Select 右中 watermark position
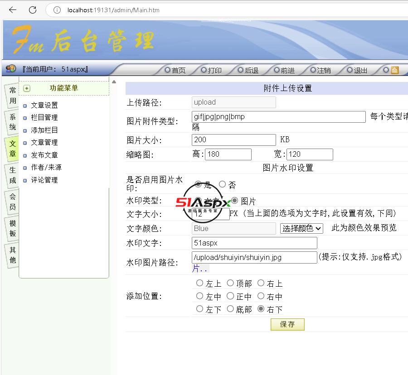 point(261,296)
